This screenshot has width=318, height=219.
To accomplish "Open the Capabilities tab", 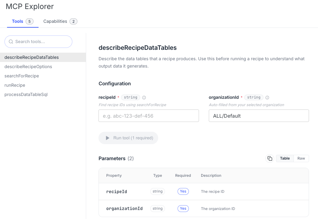I will tap(60, 21).
